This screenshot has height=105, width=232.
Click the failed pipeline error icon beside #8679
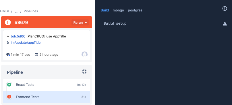coord(8,22)
